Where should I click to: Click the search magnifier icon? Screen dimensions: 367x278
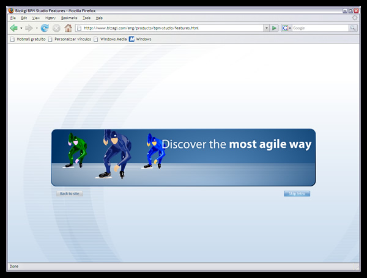coord(353,28)
